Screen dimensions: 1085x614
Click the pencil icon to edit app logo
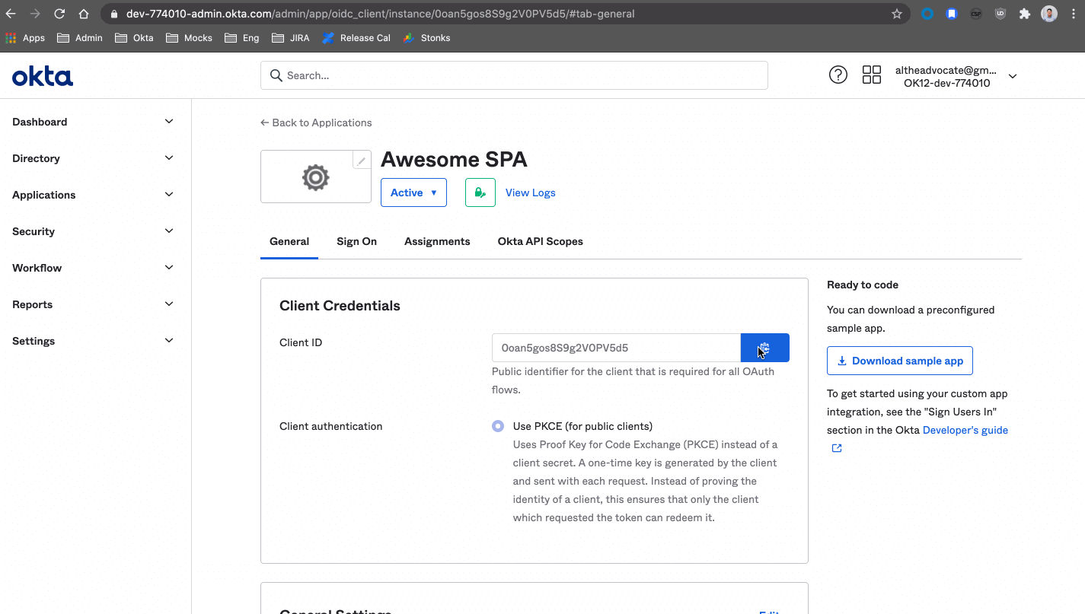(x=362, y=161)
